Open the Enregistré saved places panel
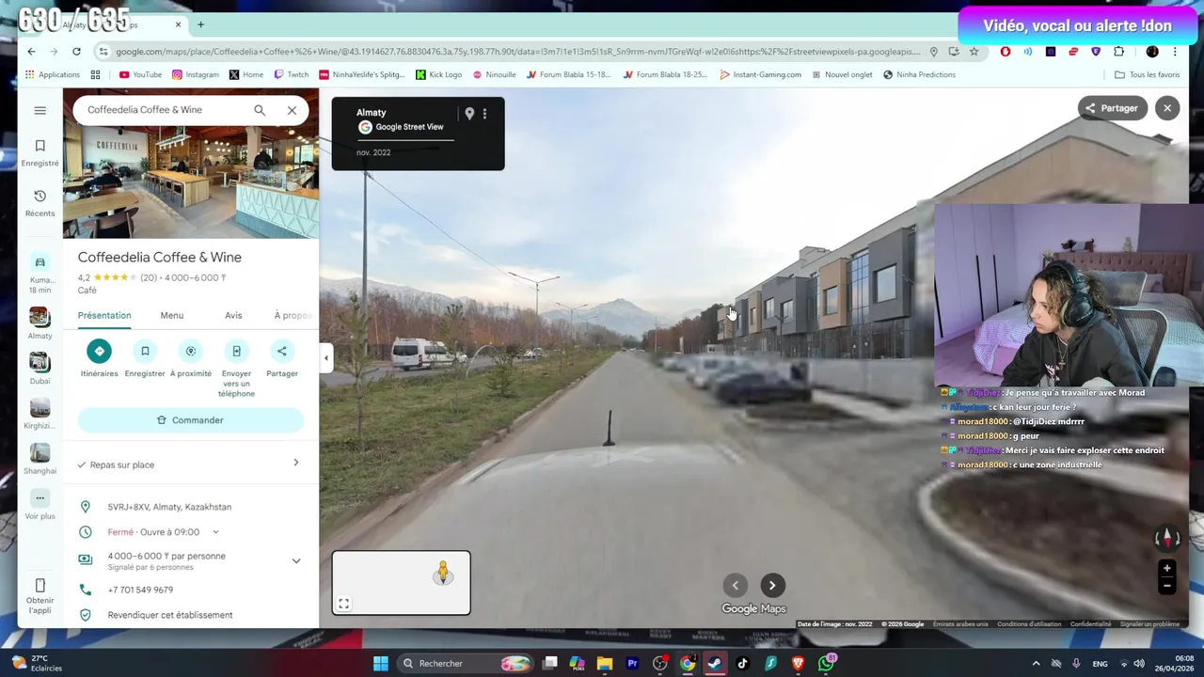 click(x=40, y=152)
